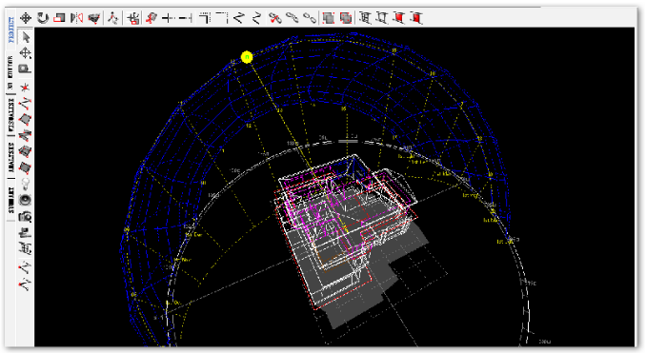Select the Move objects cross-arrows tool in top toolbar
This screenshot has width=646, height=353.
point(26,18)
